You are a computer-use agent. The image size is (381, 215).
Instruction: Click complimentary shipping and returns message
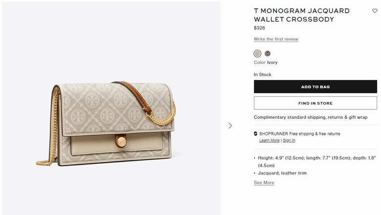311,117
